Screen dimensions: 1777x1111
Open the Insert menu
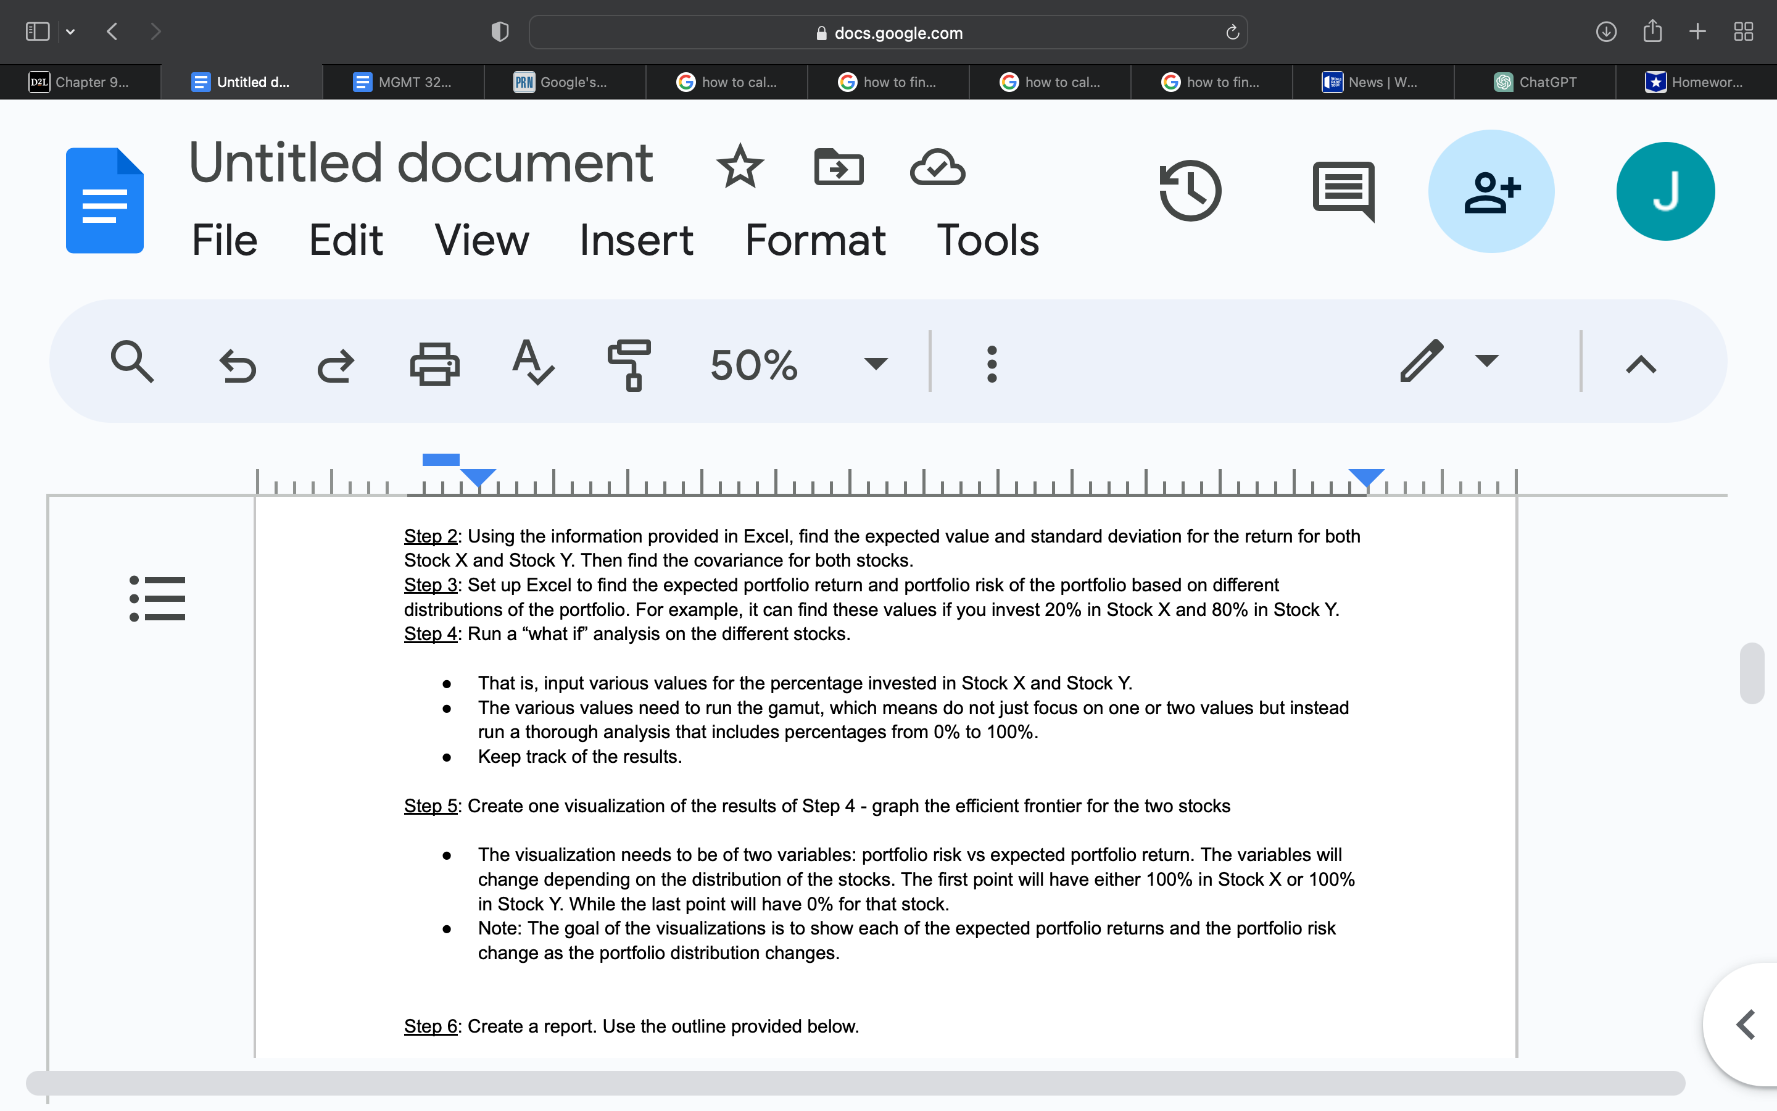pos(636,240)
